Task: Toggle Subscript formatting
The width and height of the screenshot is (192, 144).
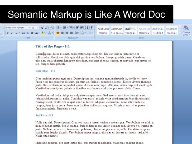Action: (x=28, y=33)
